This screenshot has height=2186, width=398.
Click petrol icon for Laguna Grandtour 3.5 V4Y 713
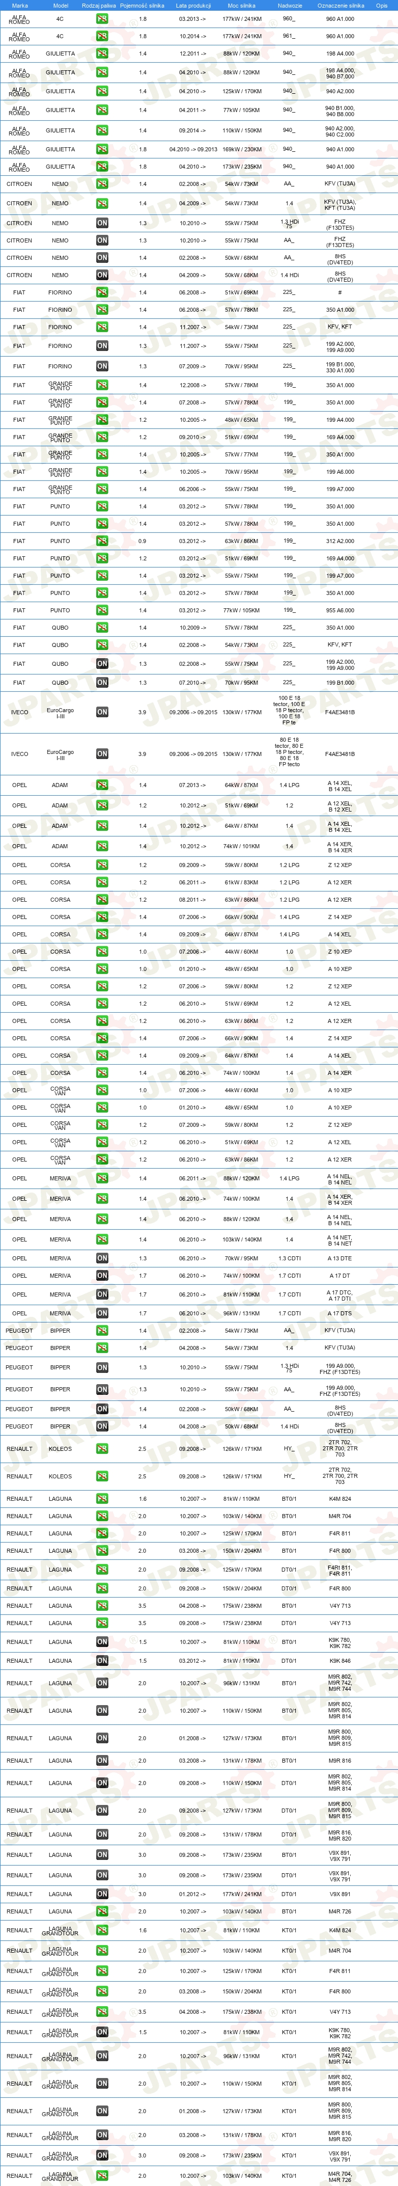click(102, 2012)
